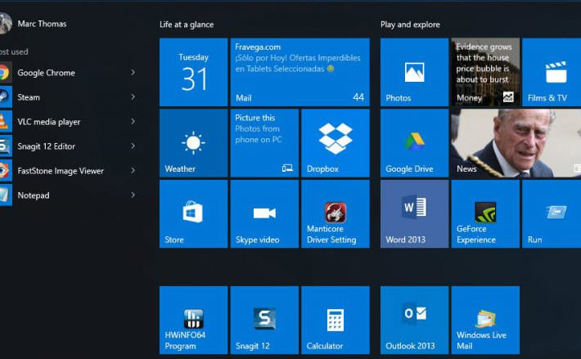Image resolution: width=581 pixels, height=359 pixels.
Task: Click the Steam icon in most used list
Action: pyautogui.click(x=5, y=97)
